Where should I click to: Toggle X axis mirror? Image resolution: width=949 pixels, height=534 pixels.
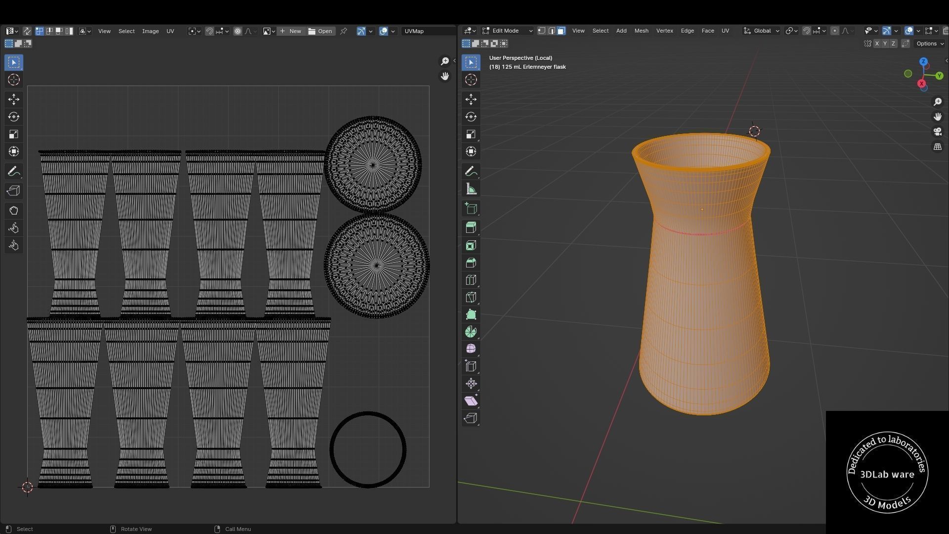click(877, 44)
